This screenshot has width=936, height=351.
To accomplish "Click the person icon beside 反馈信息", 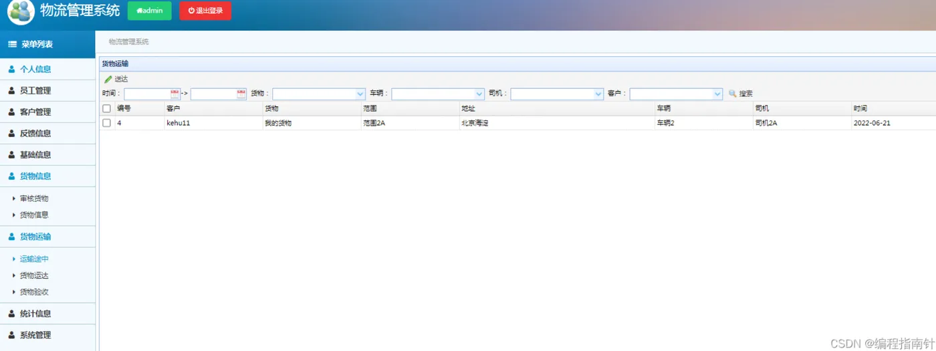I will [11, 133].
